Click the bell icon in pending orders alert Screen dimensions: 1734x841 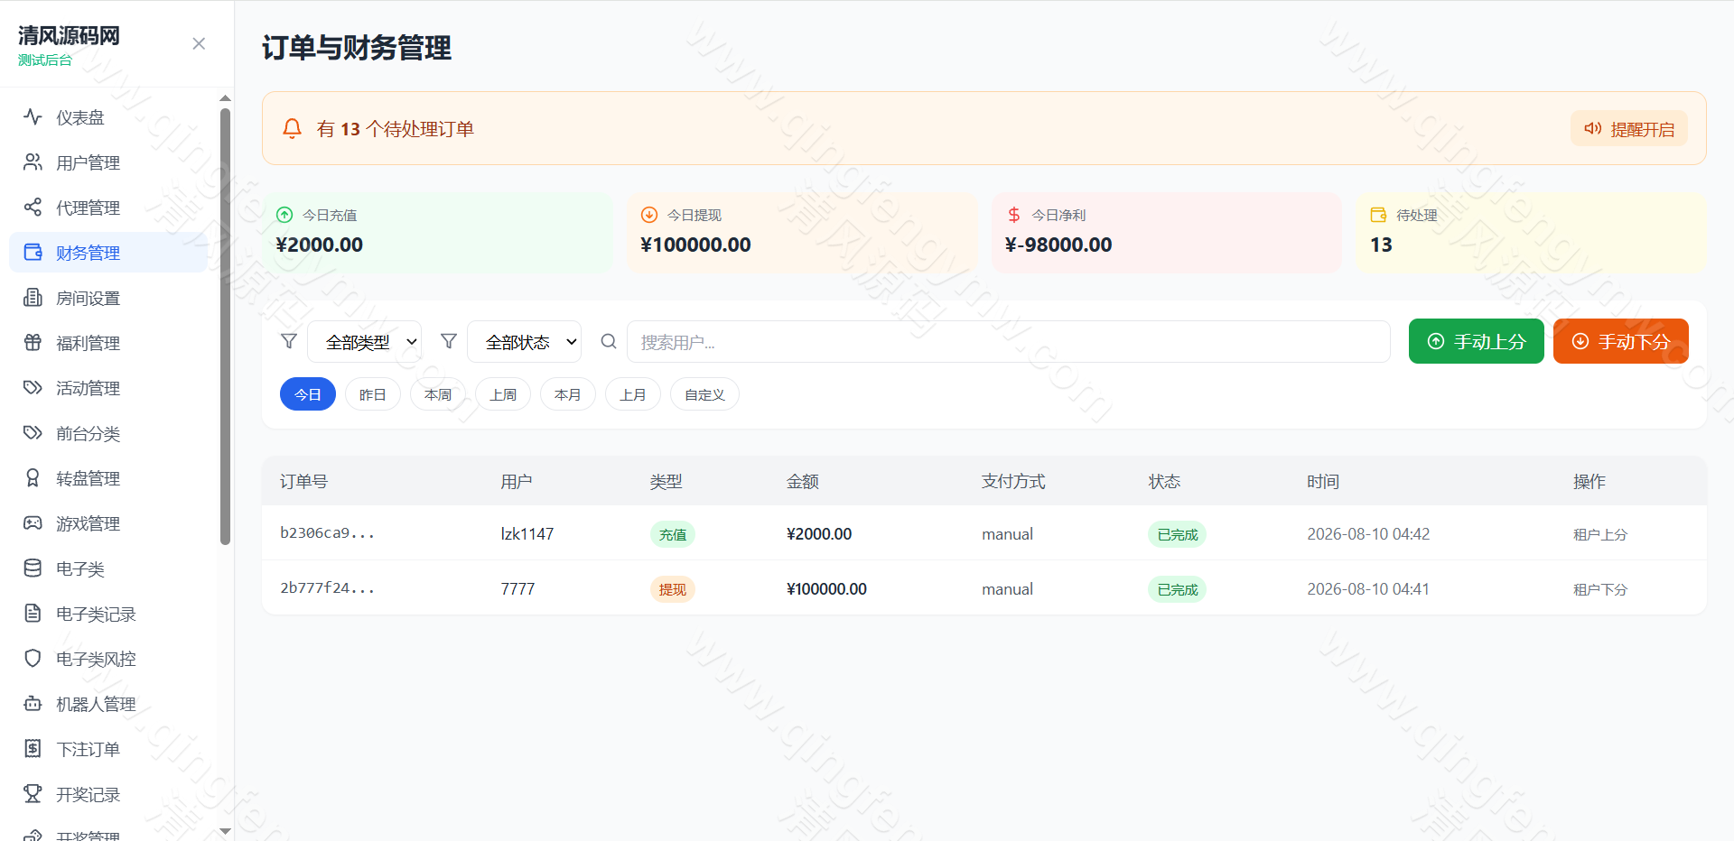point(292,128)
